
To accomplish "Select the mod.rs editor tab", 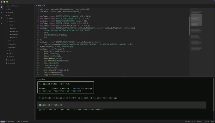I will 41,6.
